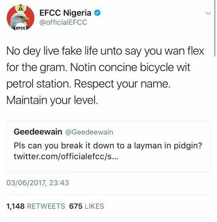Click the word "LIKES" label
217x222 pixels.
pyautogui.click(x=95, y=206)
